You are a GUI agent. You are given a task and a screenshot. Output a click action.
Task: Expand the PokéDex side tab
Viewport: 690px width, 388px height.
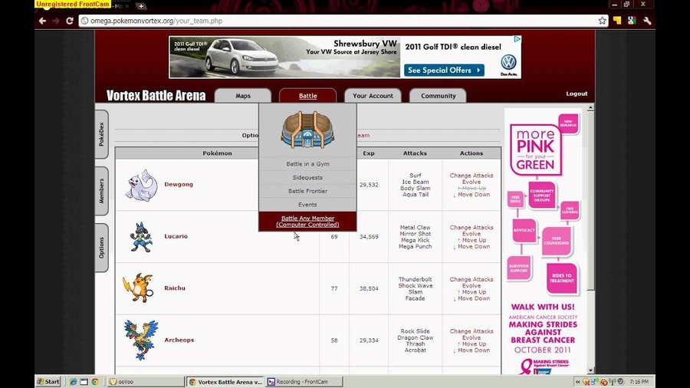pyautogui.click(x=101, y=134)
